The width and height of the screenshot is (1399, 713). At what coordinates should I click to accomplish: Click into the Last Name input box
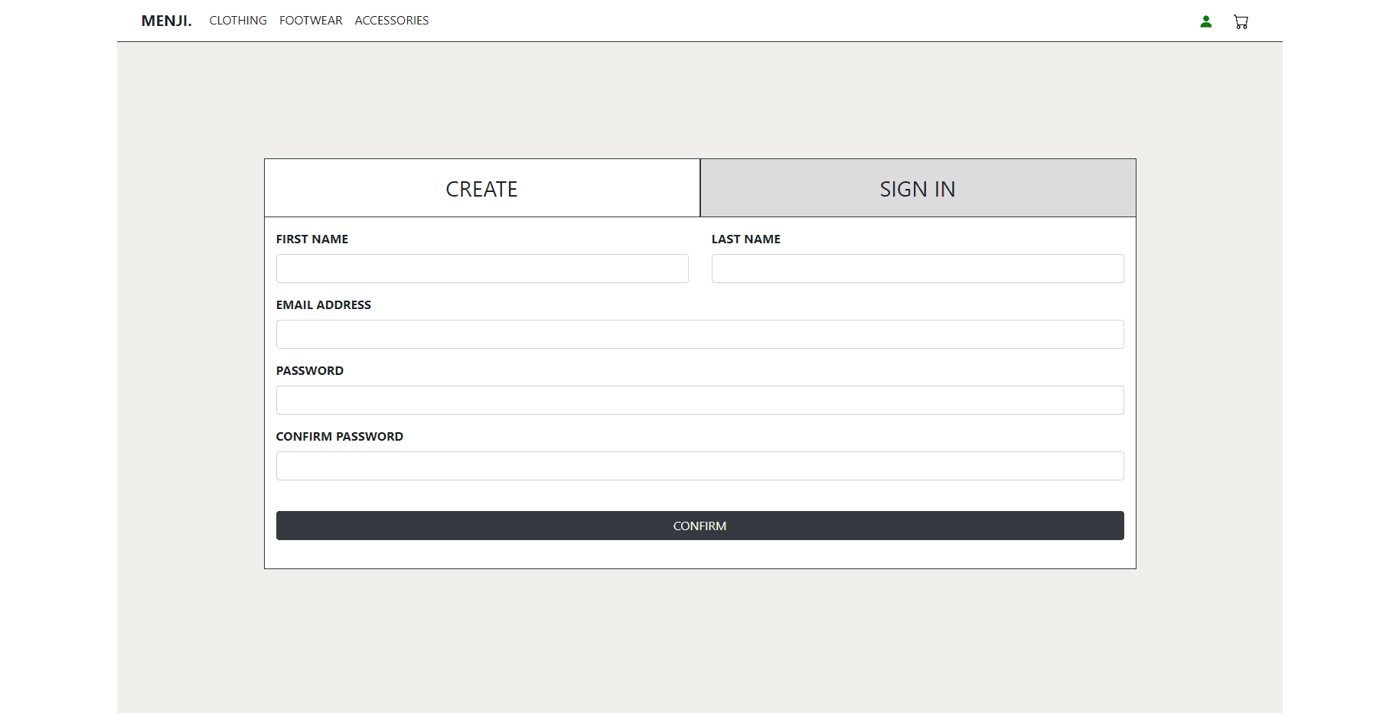[917, 269]
